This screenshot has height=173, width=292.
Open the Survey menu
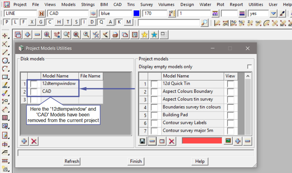click(x=146, y=4)
